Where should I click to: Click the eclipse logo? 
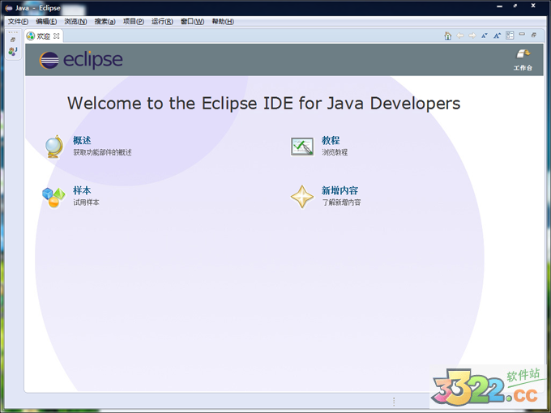tap(81, 60)
